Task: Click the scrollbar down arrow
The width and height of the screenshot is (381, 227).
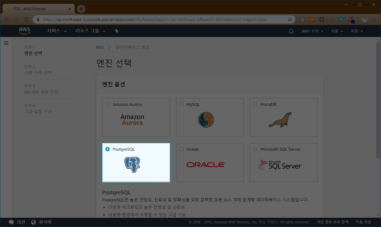Action: (x=378, y=215)
